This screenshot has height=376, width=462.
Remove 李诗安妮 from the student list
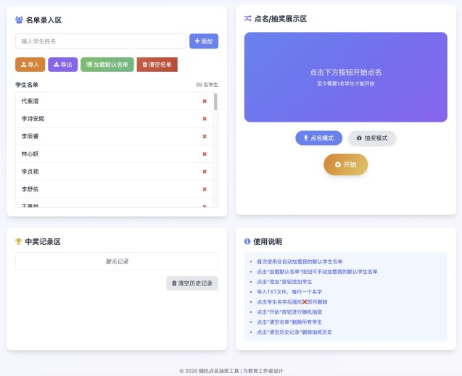(205, 119)
